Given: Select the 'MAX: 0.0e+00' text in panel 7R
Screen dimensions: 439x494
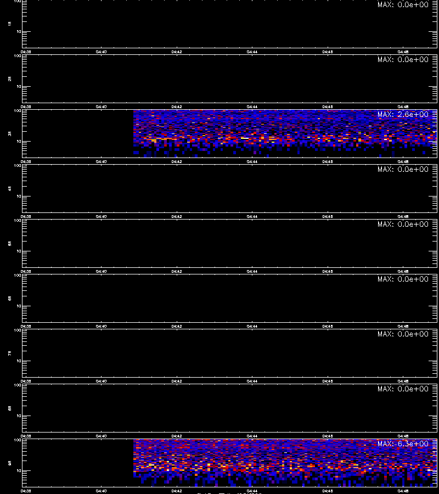Looking at the screenshot, I should click(x=403, y=334).
